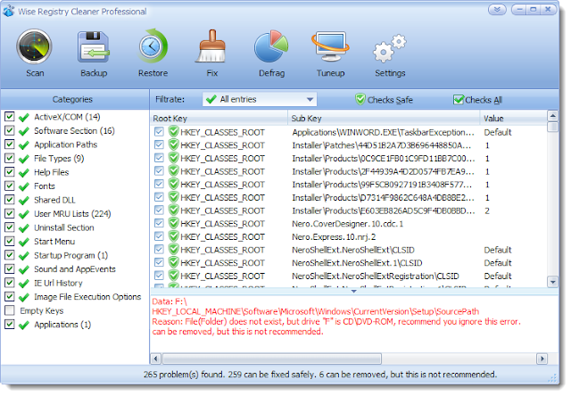Select the NeroShellExtRegistration\CLSID row

349,276
